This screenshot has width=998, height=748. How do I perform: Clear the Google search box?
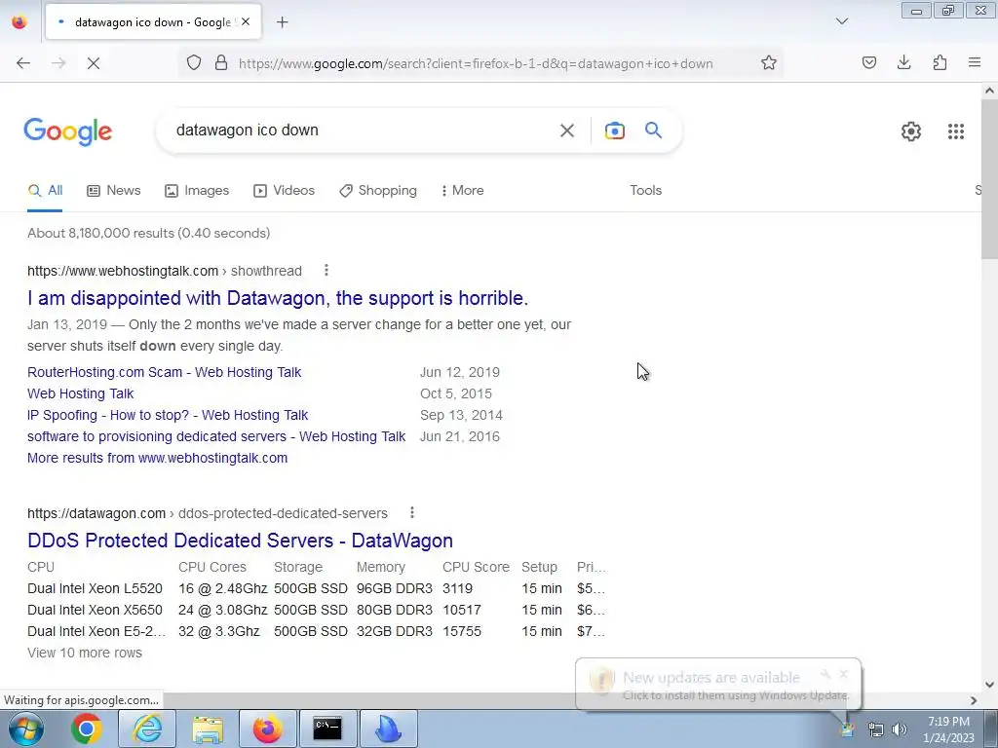click(566, 131)
